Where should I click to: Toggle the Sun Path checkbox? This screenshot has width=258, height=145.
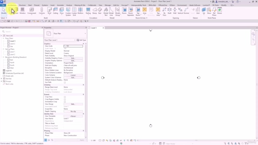65,82
